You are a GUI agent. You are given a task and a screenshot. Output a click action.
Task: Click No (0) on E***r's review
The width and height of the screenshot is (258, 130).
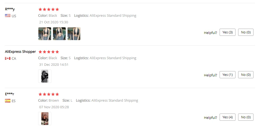[x=246, y=117]
